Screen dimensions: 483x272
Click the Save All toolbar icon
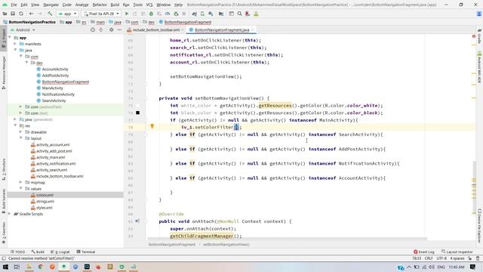point(13,14)
